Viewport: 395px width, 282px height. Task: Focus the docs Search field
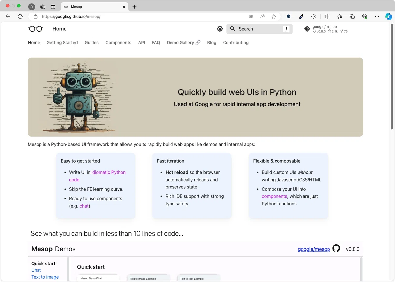pos(259,29)
